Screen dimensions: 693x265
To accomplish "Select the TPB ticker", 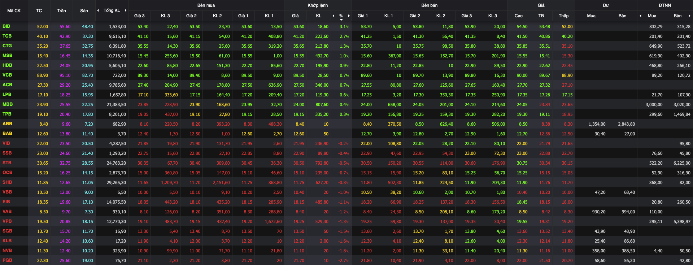I will coord(7,114).
